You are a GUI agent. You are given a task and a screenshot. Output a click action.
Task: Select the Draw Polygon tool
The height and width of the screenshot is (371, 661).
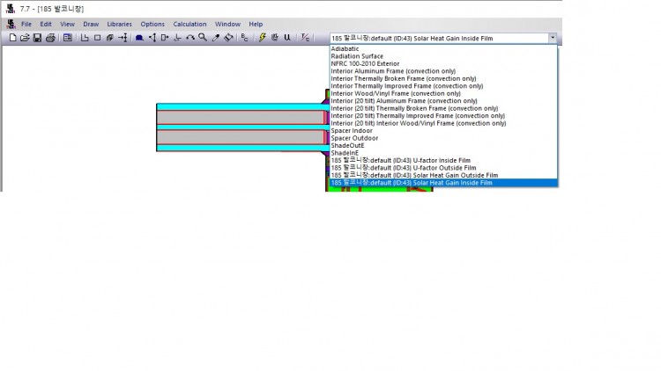pyautogui.click(x=109, y=38)
